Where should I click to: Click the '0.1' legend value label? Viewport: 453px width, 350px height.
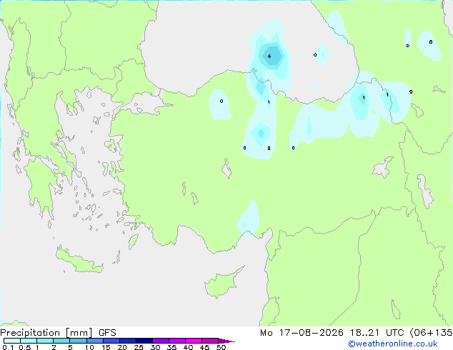point(8,347)
